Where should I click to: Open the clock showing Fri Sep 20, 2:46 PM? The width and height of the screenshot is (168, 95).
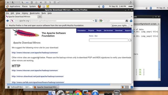[x=117, y=6]
